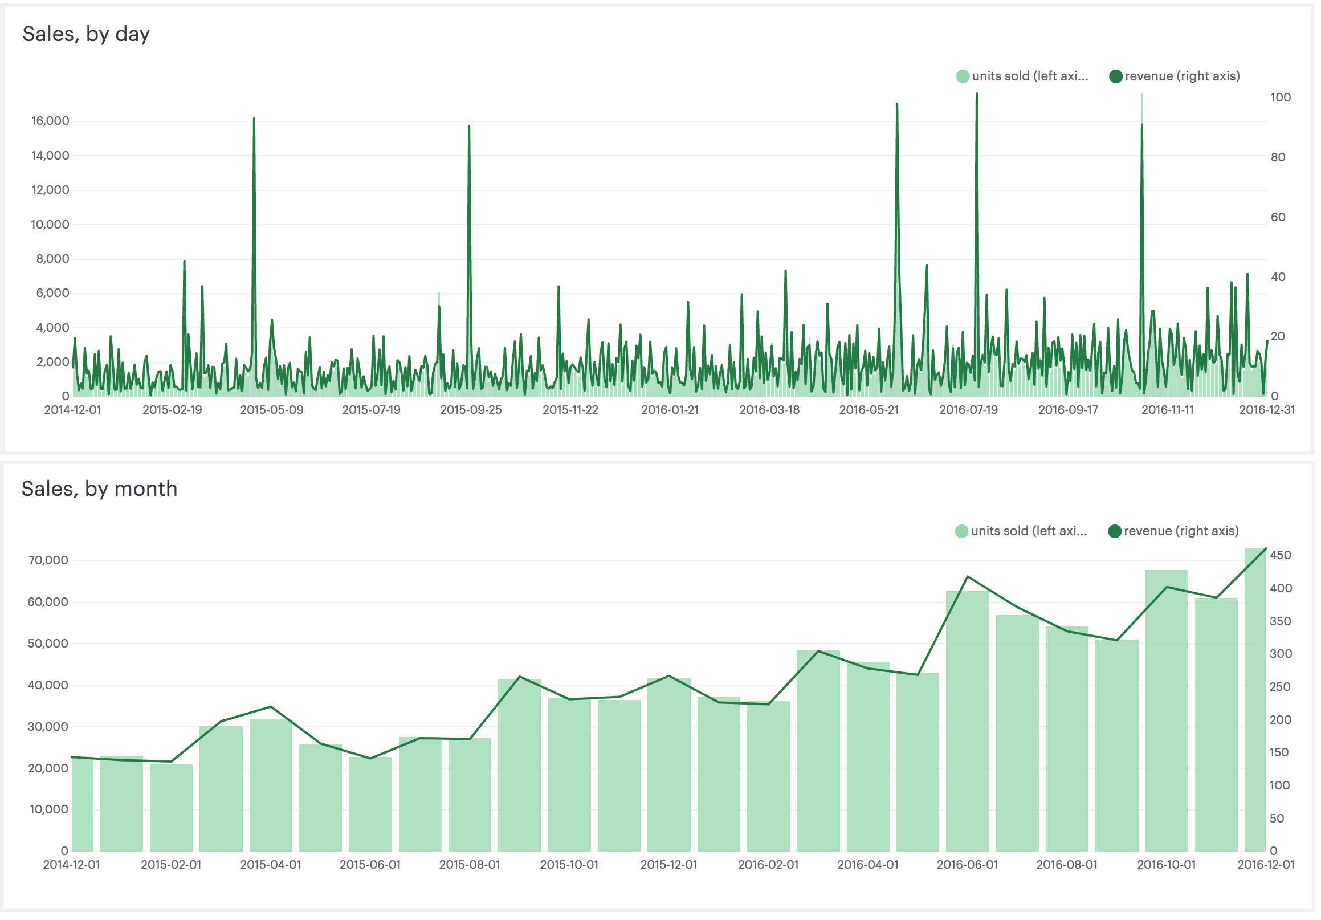
Task: Click the 100 right axis label on daily chart
Action: (x=1280, y=97)
